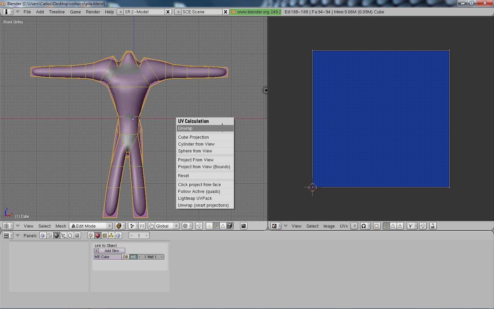Open the Logic context button

[43, 236]
